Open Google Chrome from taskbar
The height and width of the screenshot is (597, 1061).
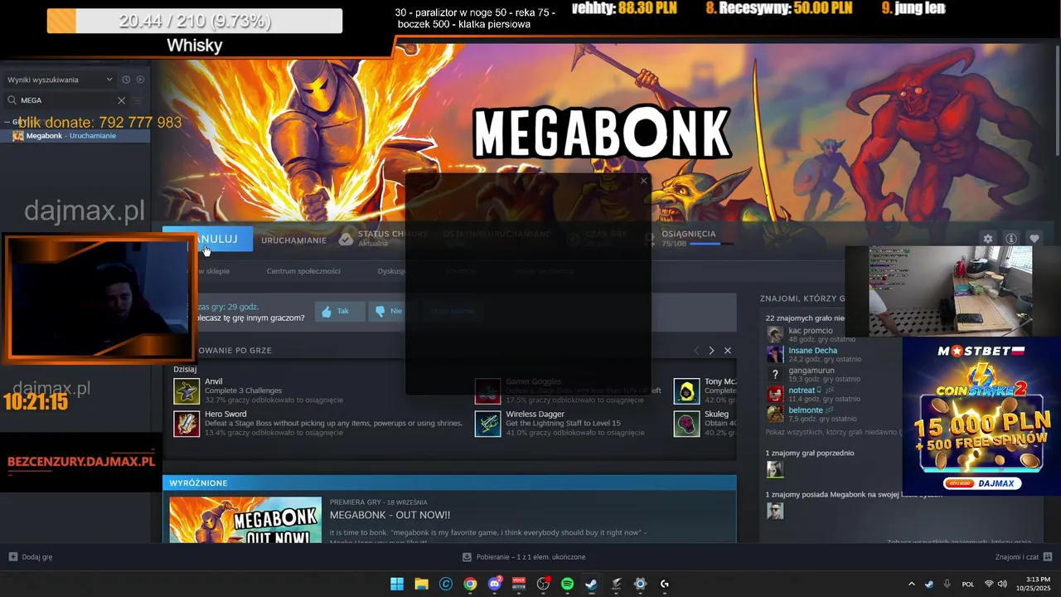470,584
